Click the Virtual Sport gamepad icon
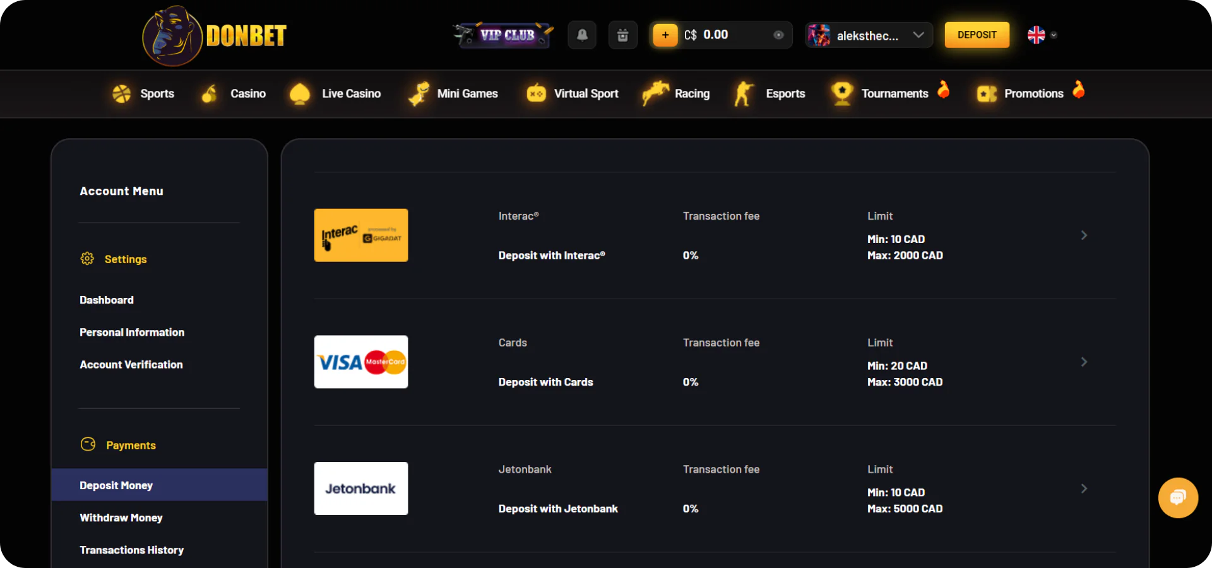This screenshot has height=568, width=1212. click(537, 93)
